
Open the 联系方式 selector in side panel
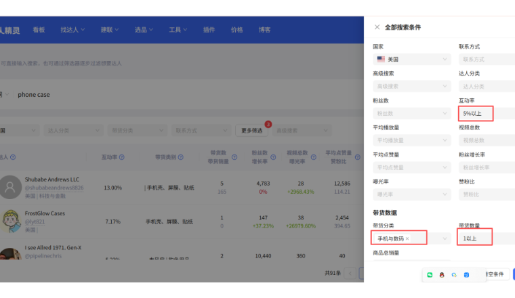[487, 60]
